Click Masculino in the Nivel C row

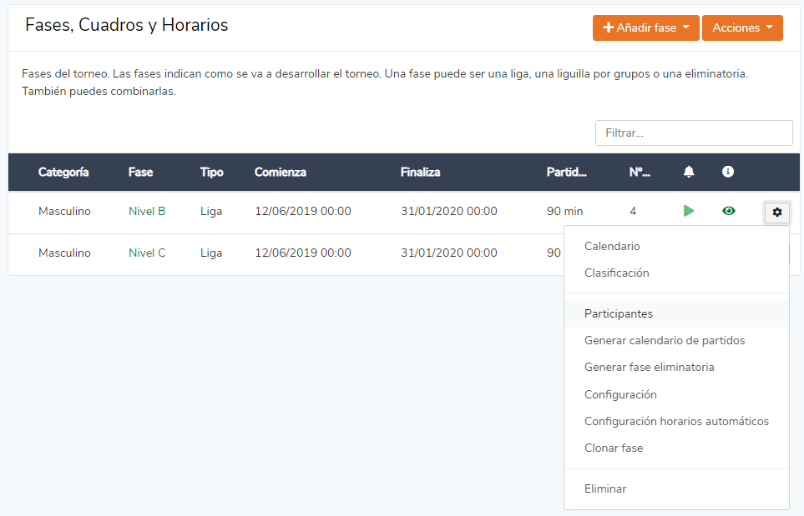[x=64, y=253]
